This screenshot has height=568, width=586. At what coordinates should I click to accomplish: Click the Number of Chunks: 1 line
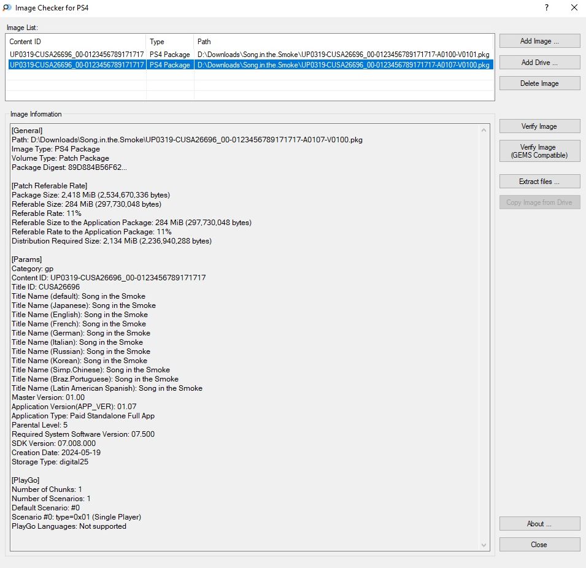tap(47, 489)
